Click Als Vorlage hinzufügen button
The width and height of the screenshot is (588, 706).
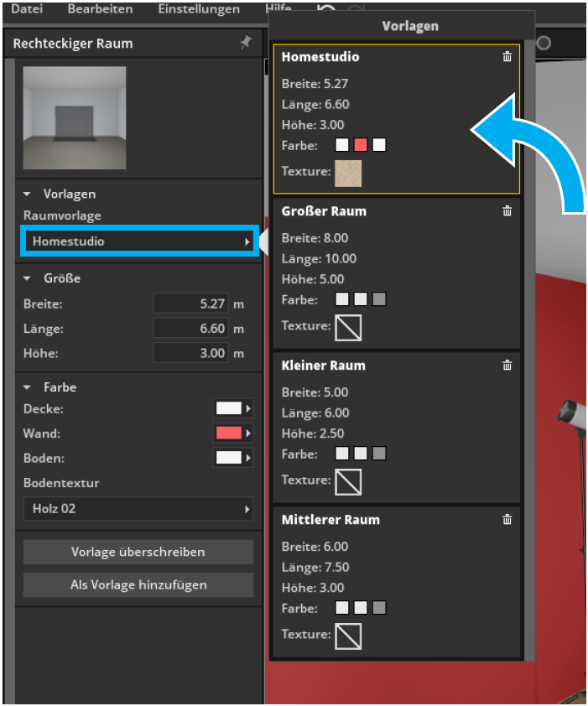[138, 585]
